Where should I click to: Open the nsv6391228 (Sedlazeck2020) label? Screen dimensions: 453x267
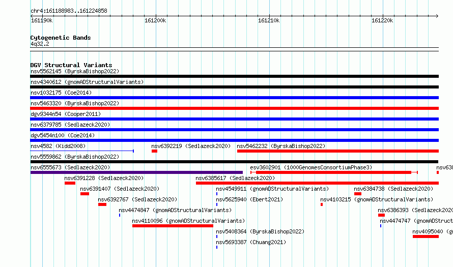coord(104,178)
